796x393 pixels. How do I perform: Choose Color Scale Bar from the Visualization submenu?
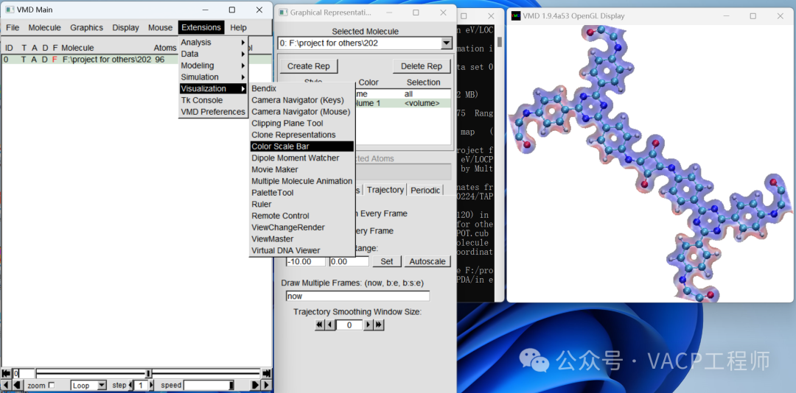[302, 146]
